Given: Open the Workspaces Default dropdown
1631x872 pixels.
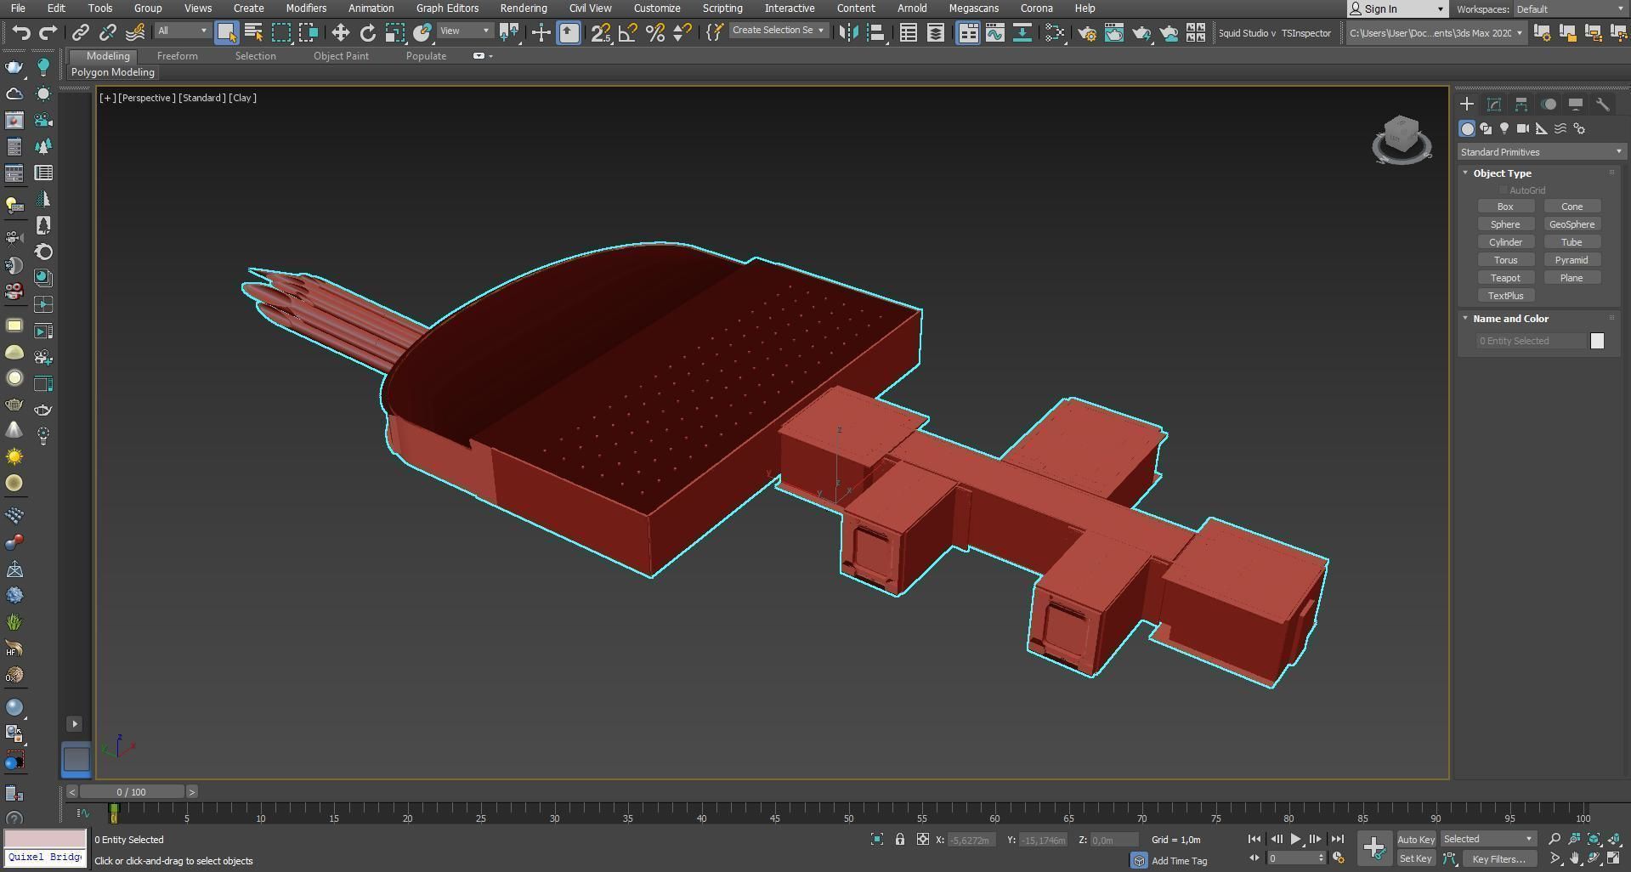Looking at the screenshot, I should coord(1569,9).
